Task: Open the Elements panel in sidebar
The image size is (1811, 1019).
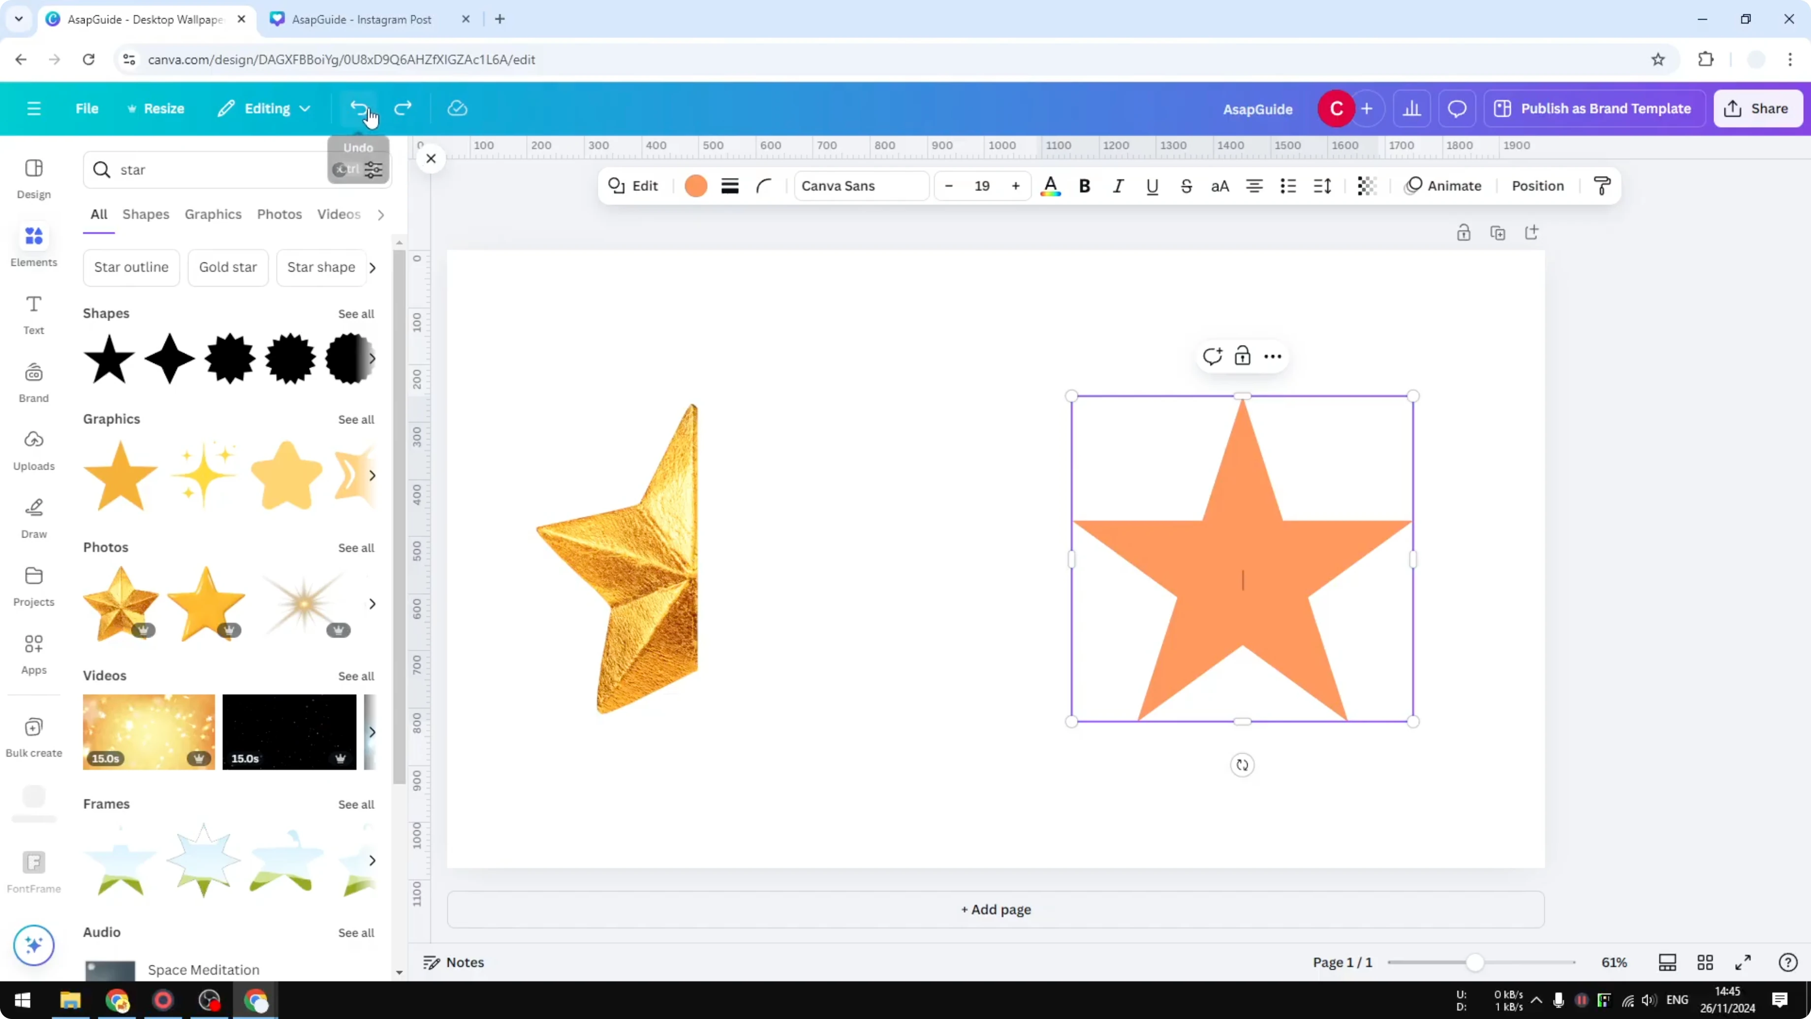Action: click(x=33, y=246)
